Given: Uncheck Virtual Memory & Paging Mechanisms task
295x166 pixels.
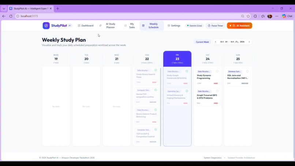Looking at the screenshot, I should click(187, 91).
